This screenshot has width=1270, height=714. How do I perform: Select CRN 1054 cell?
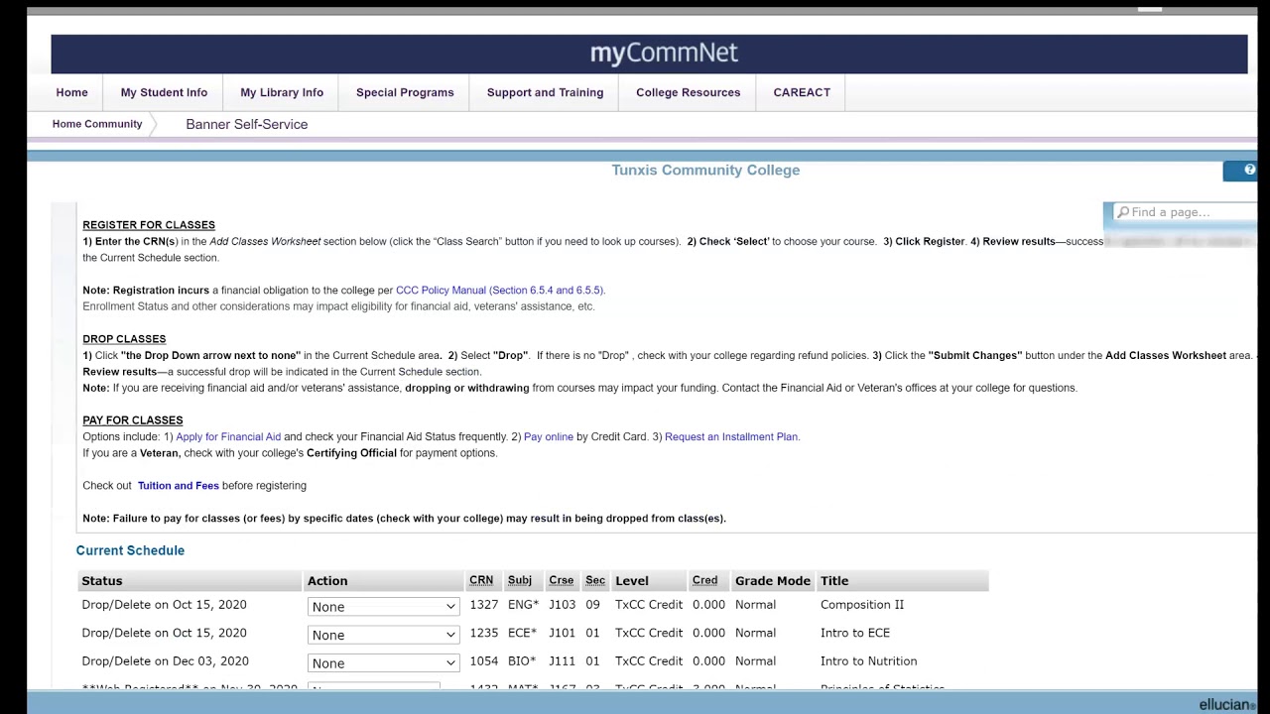click(x=484, y=661)
